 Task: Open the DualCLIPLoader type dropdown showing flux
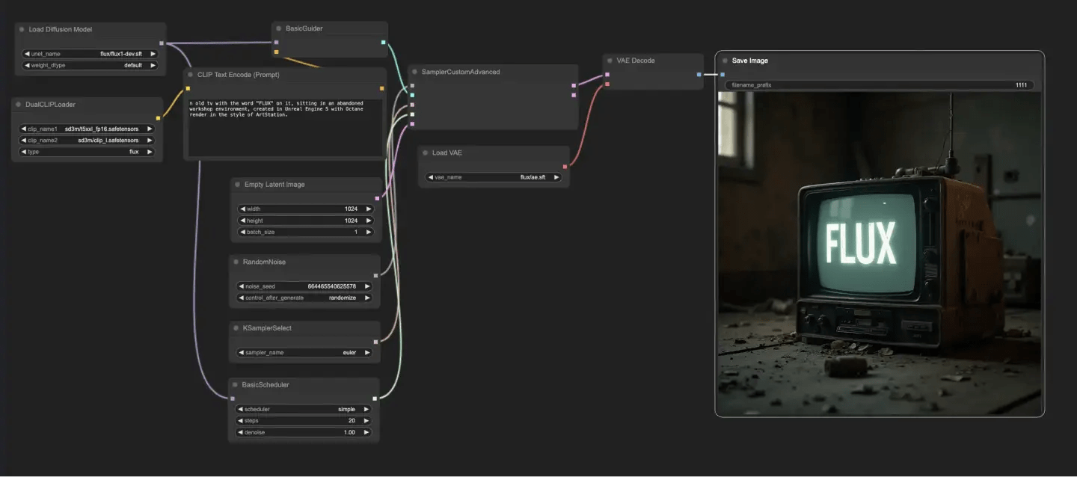(x=86, y=152)
